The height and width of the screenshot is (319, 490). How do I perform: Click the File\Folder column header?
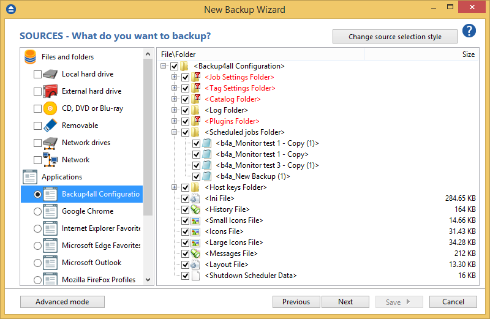pyautogui.click(x=261, y=54)
